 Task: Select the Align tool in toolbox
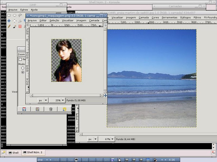[x=15, y=21]
